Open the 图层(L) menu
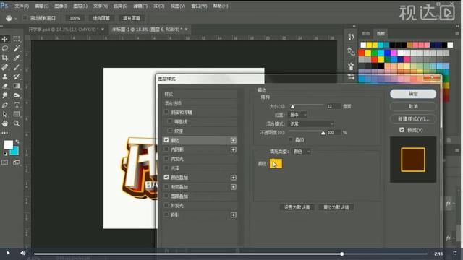 point(80,6)
